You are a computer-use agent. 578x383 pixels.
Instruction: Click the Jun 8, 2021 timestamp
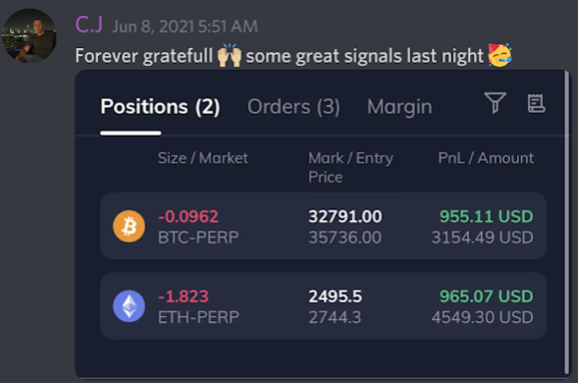point(185,27)
